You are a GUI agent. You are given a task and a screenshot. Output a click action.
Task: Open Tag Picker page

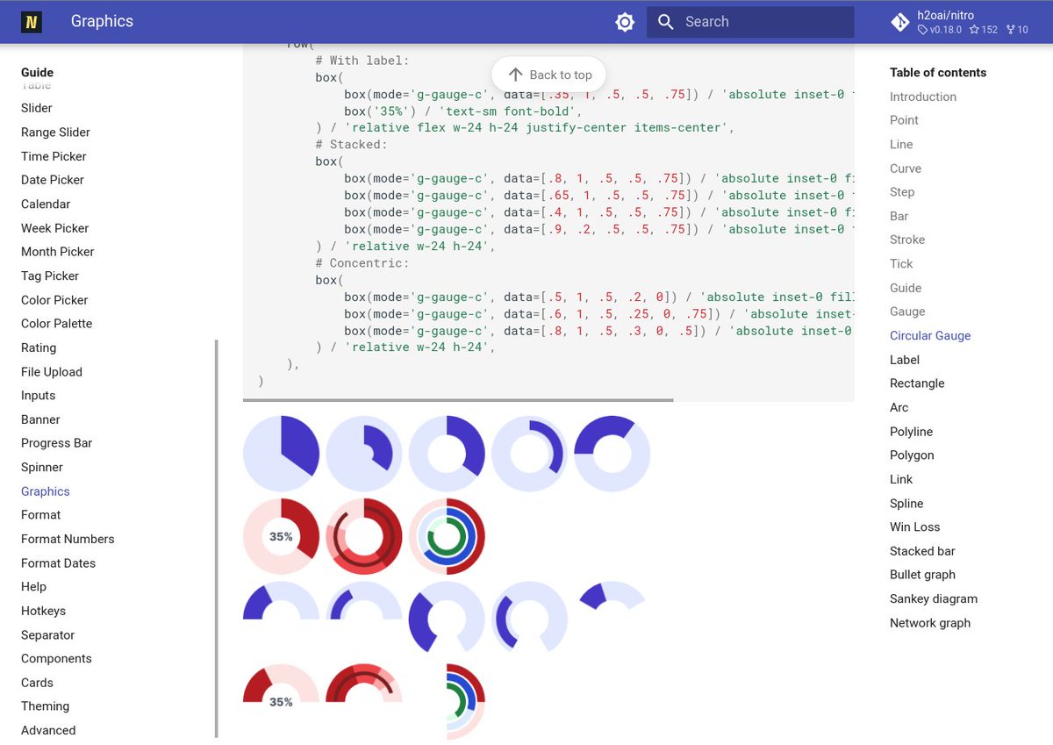pos(50,276)
